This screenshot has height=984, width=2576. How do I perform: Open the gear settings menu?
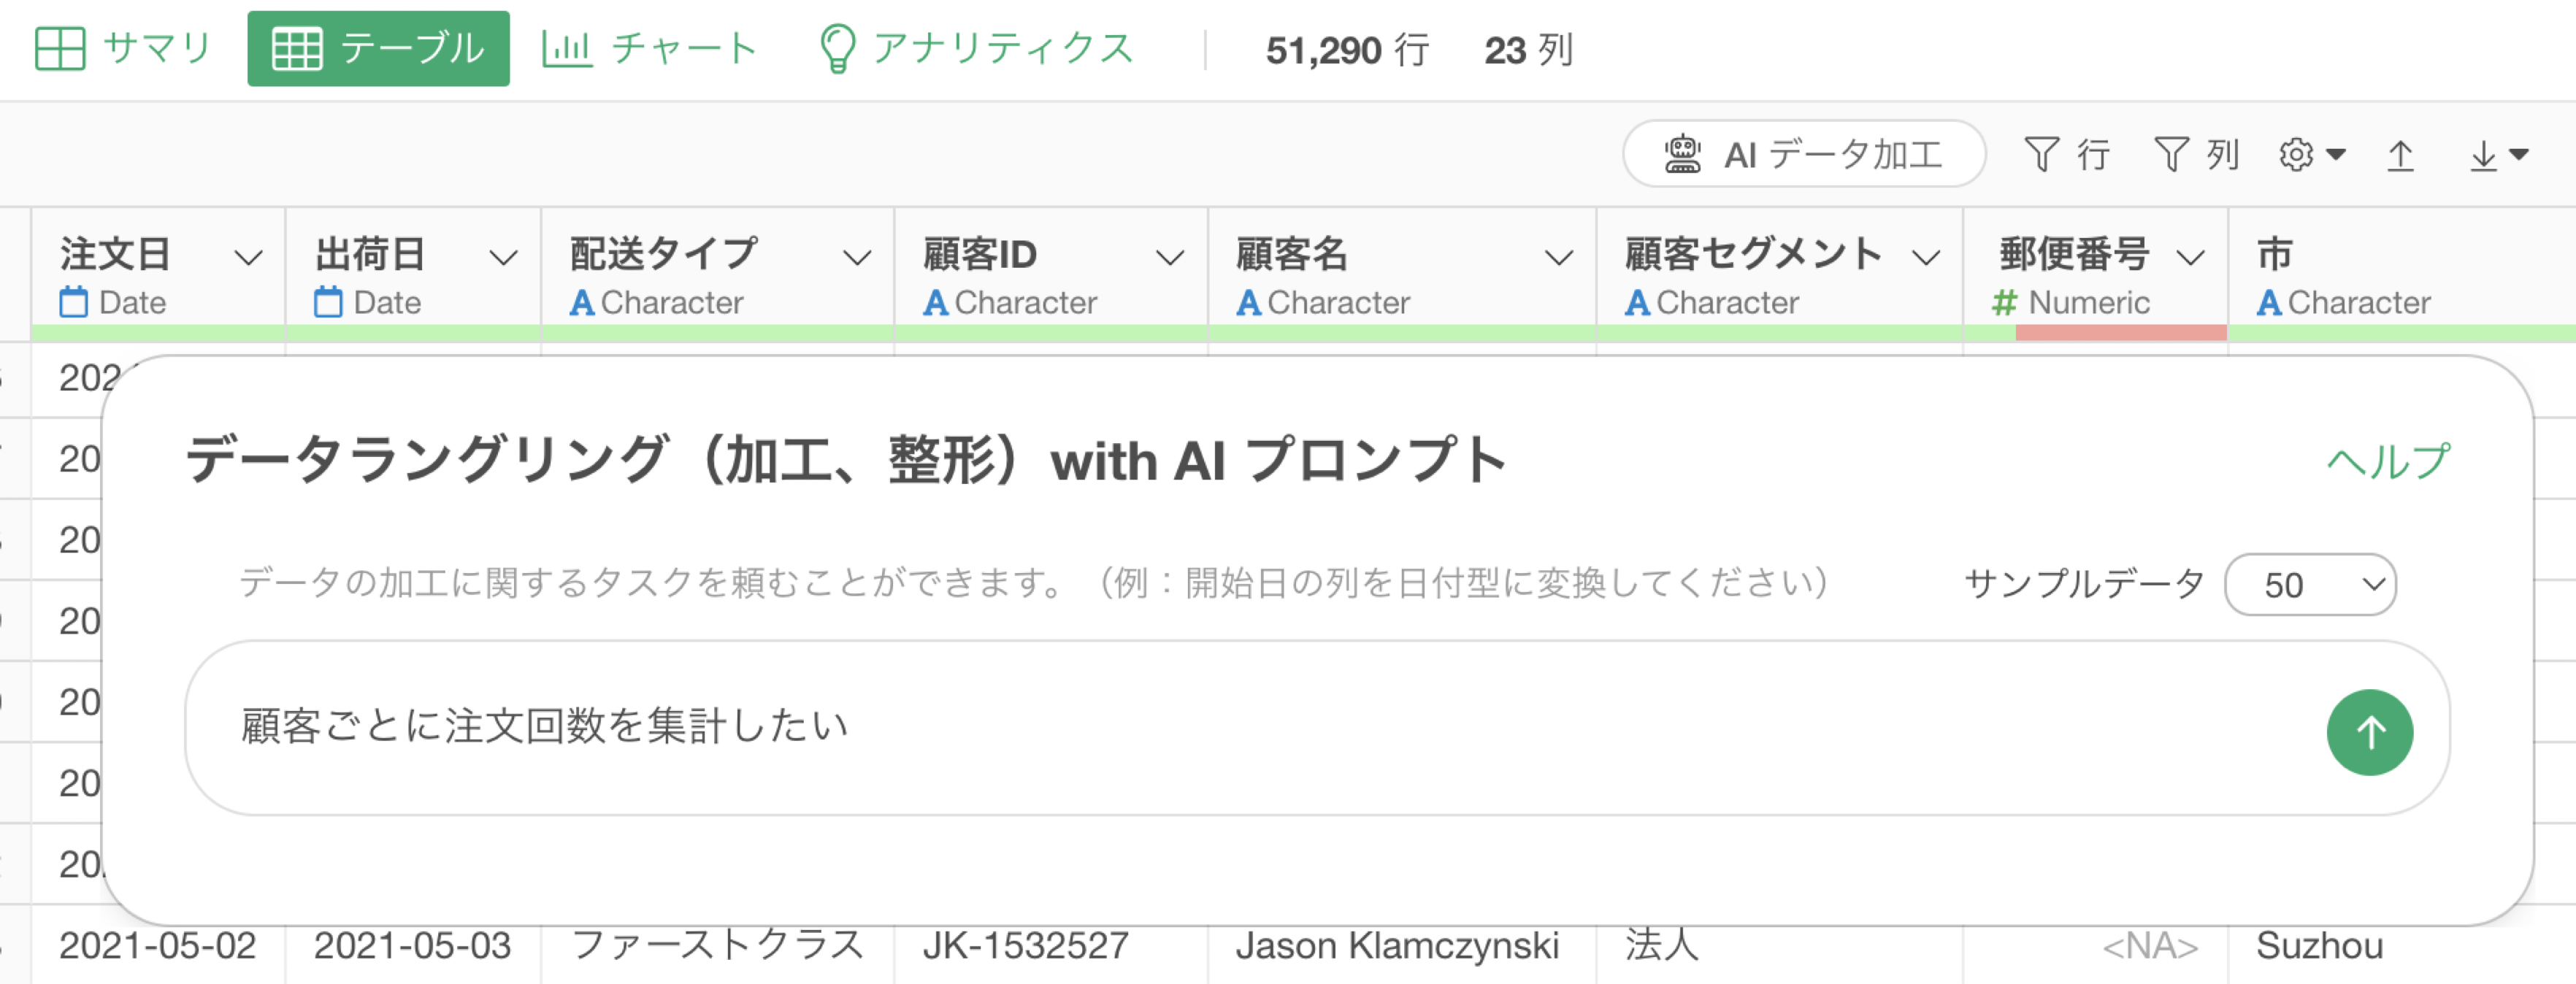[x=2311, y=154]
